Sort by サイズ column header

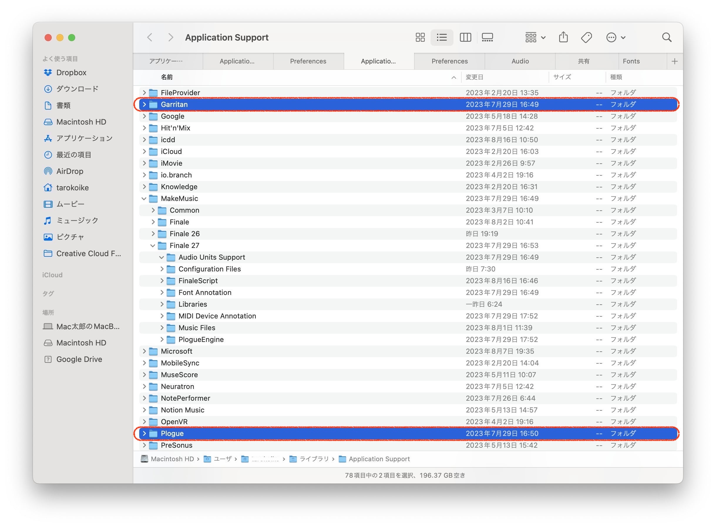click(562, 77)
